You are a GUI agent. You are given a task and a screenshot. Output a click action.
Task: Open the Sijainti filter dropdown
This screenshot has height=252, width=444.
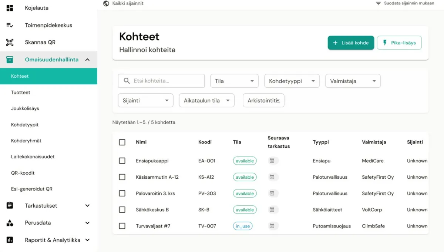pos(145,101)
